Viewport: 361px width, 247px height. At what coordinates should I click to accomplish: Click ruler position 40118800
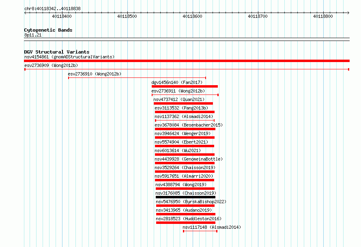323,16
